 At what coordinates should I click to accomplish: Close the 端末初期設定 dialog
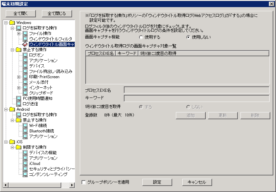pos(271,4)
